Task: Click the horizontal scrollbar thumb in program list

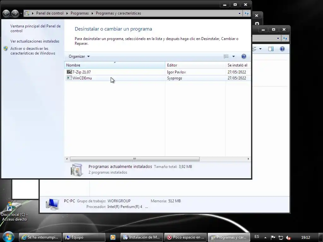Action: coord(135,159)
